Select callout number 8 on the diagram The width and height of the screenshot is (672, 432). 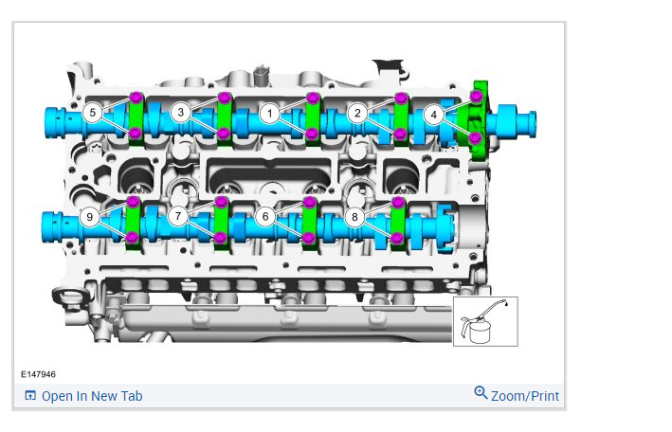[x=354, y=217]
